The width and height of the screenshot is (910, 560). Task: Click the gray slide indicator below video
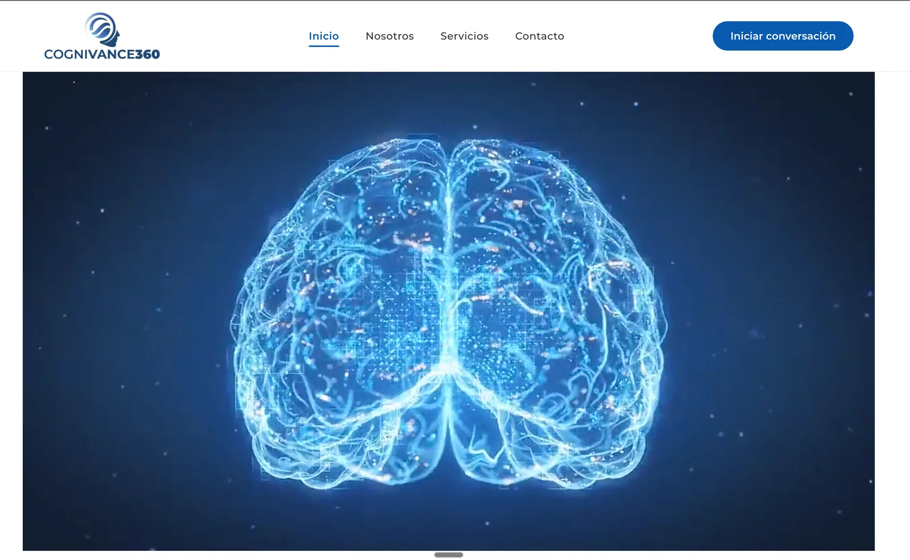point(449,555)
